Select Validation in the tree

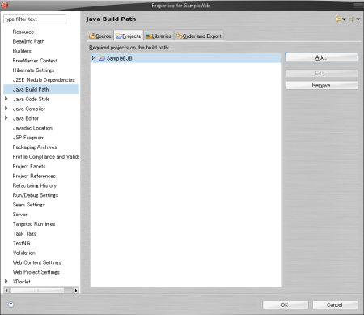click(24, 253)
